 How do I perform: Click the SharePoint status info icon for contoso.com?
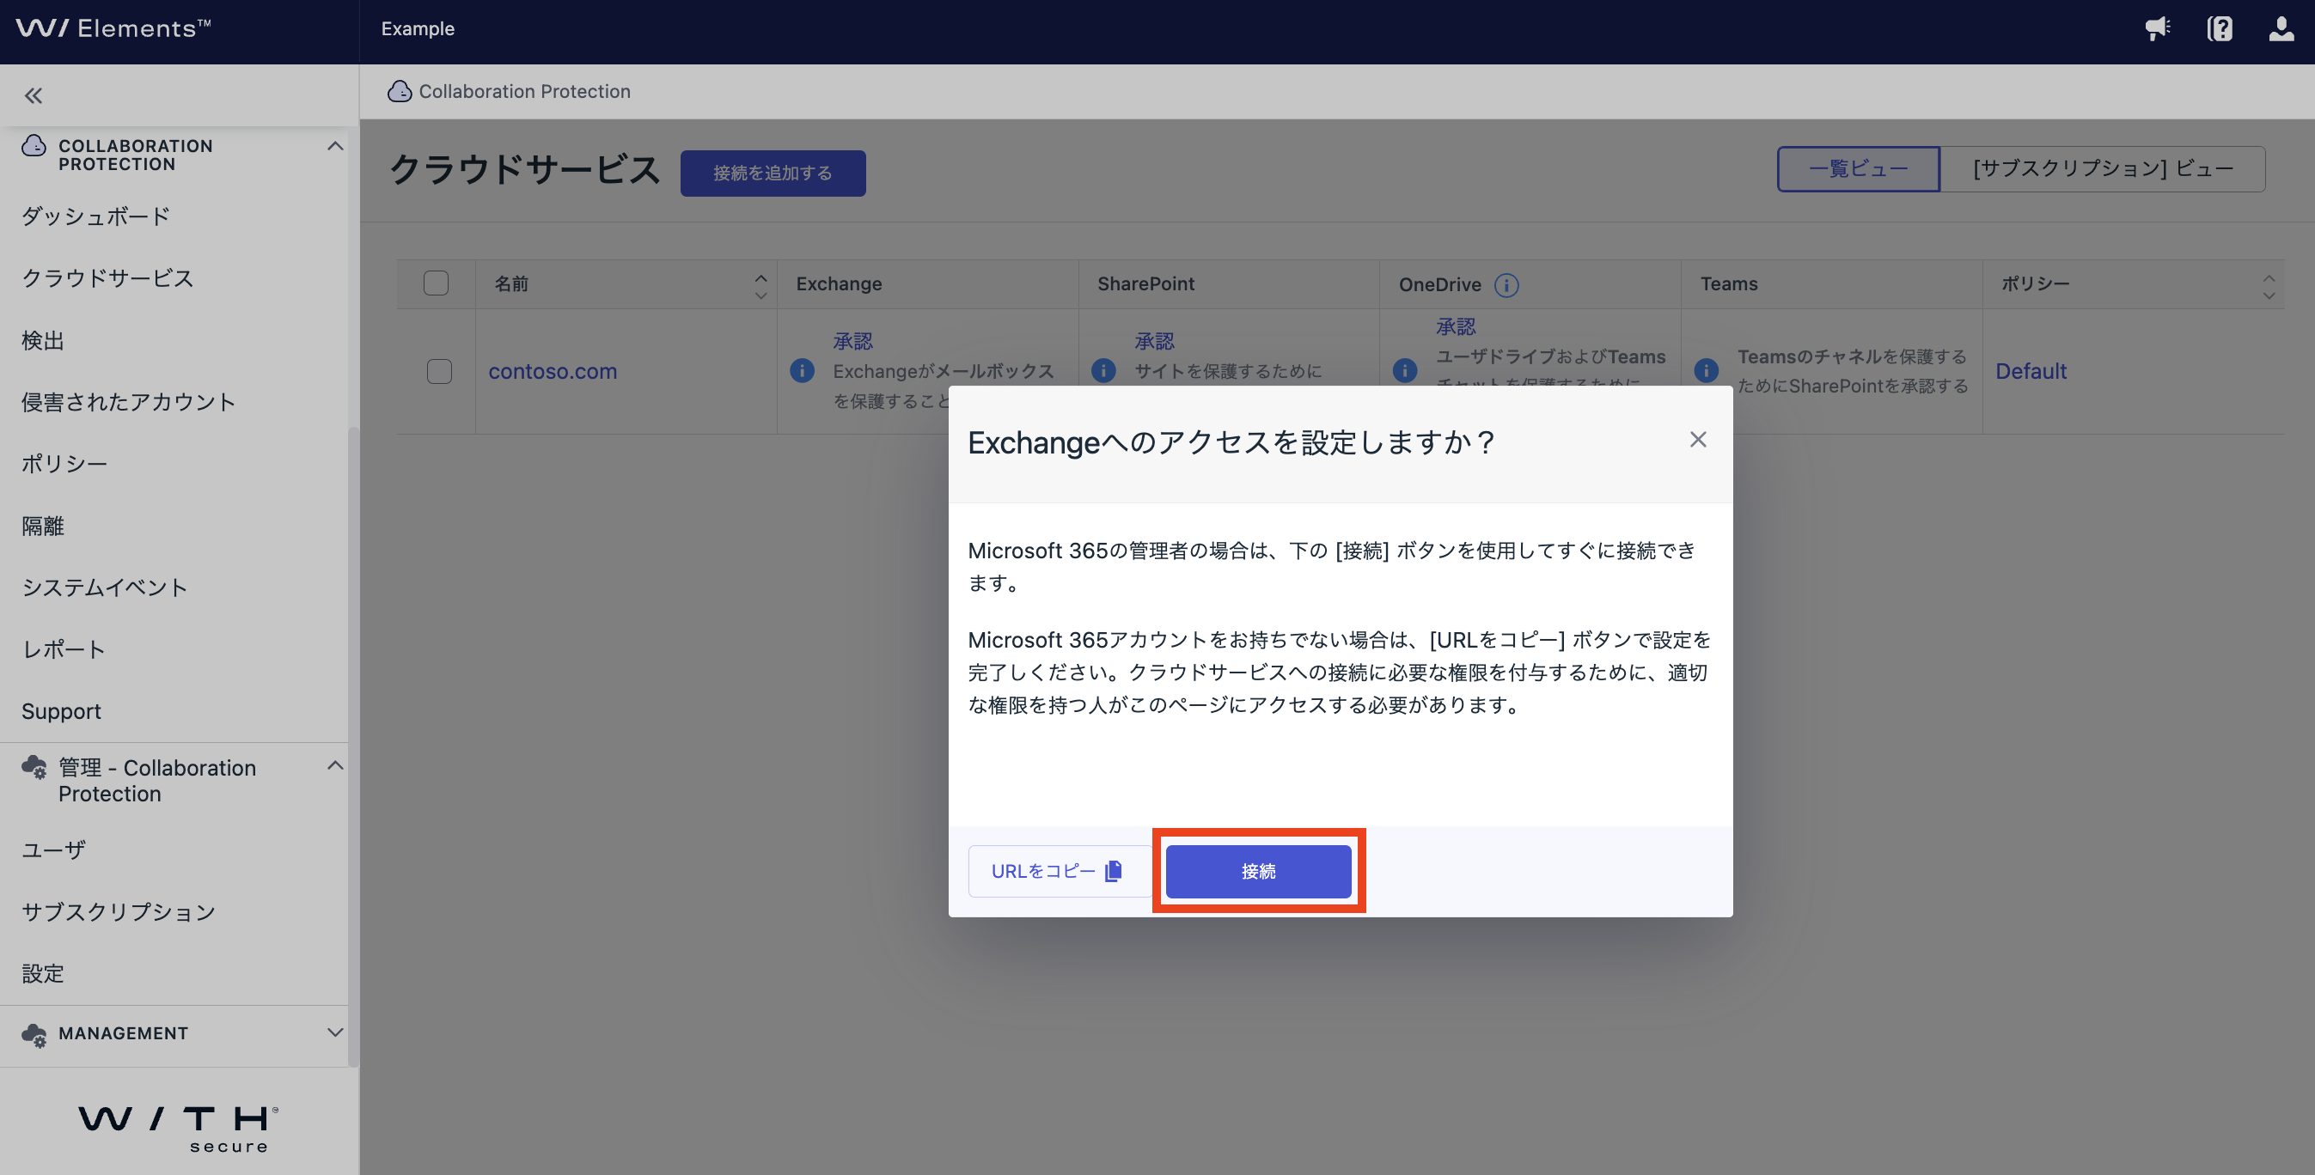[1103, 370]
